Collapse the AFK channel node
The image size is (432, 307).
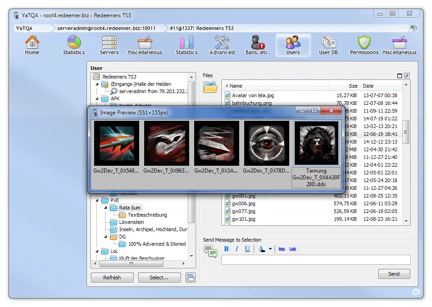tap(97, 99)
